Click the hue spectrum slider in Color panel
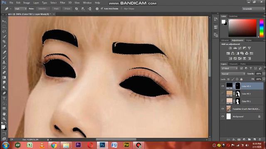Screen dimensions: 266x149 [261, 28]
